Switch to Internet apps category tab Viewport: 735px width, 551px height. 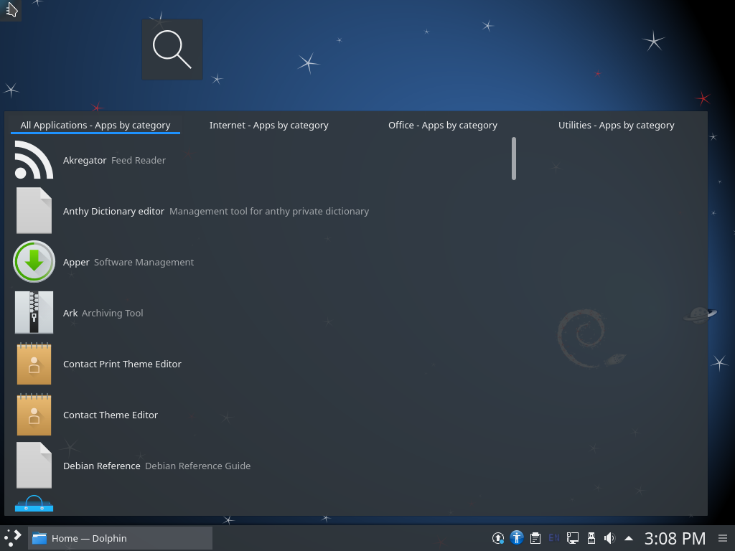click(268, 125)
